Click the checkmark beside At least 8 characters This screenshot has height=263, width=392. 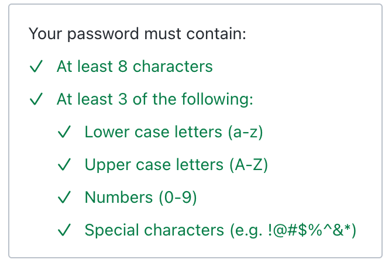point(36,67)
